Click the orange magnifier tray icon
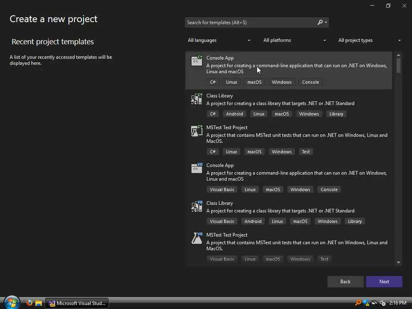The width and height of the screenshot is (412, 309). [x=358, y=303]
